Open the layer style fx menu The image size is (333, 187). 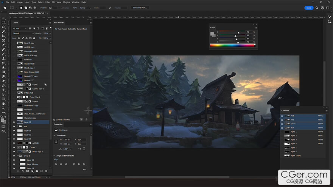pyautogui.click(x=23, y=171)
